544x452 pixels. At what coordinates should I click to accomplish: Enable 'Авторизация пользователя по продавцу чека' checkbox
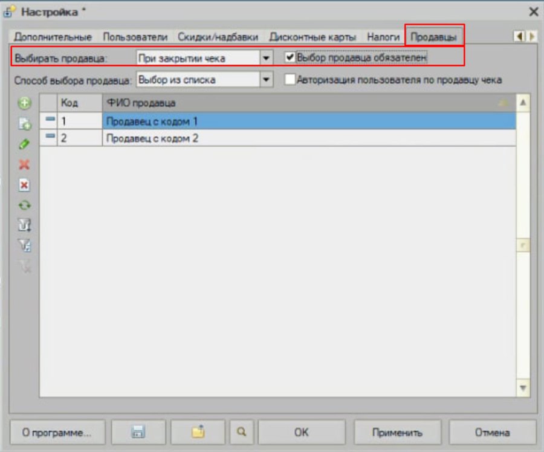click(x=290, y=79)
